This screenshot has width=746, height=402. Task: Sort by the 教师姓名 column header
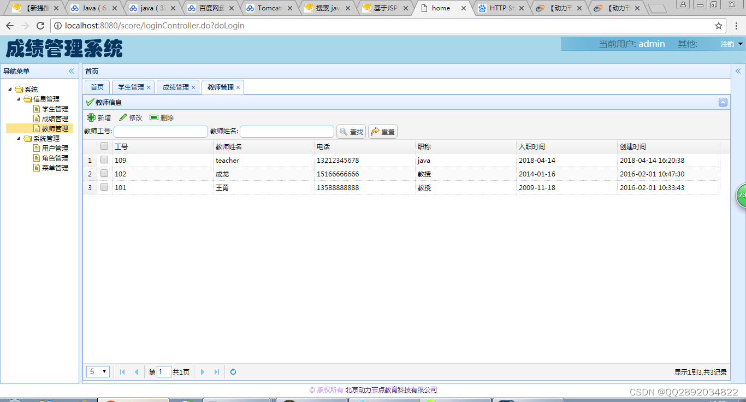pyautogui.click(x=264, y=146)
